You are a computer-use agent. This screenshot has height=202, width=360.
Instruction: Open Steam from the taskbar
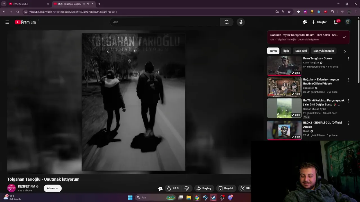point(213,198)
